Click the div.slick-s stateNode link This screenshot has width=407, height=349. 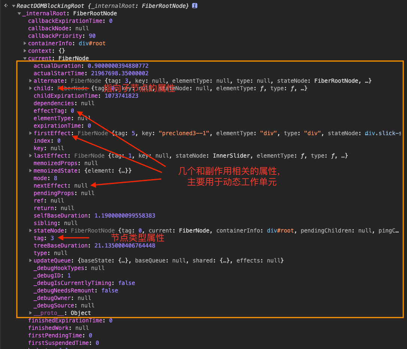pyautogui.click(x=383, y=133)
